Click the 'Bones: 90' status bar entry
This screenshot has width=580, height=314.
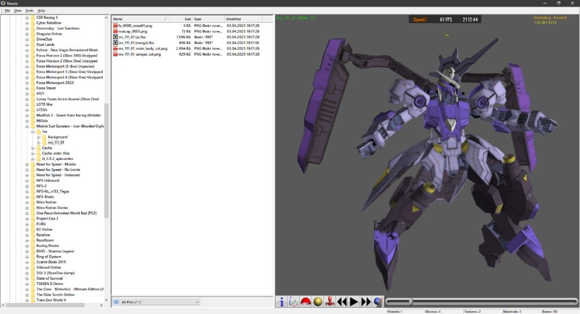(x=550, y=312)
